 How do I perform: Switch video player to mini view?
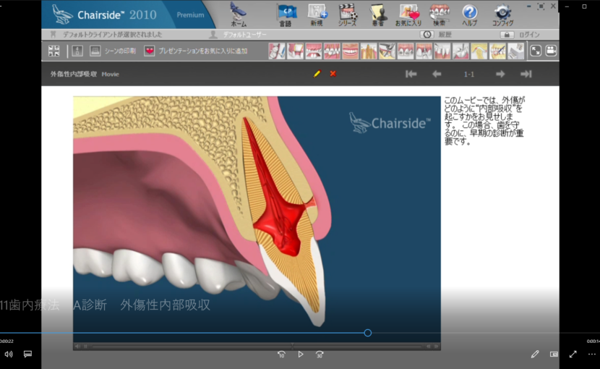(554, 355)
